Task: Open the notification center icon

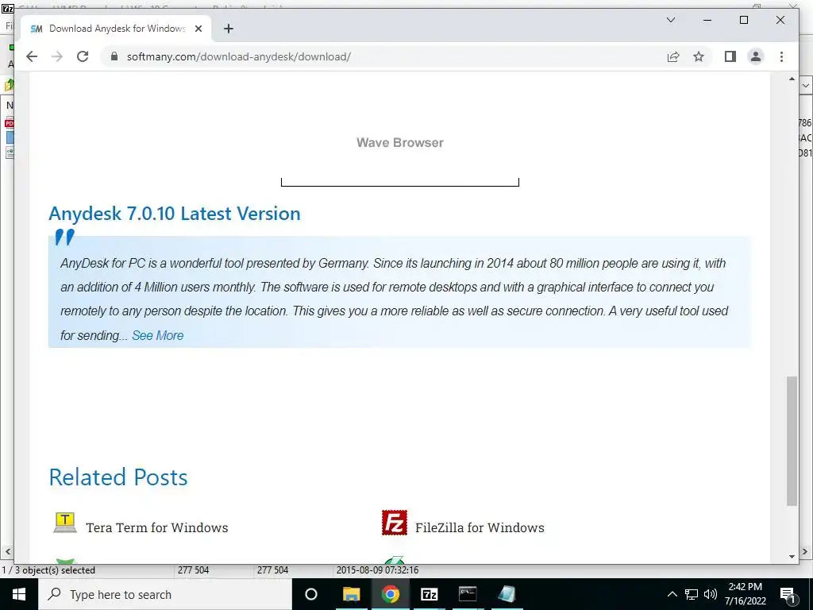Action: 788,595
